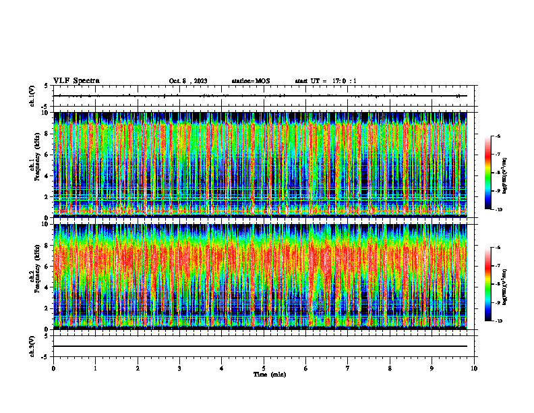Click time axis tick label "4"
This screenshot has width=534, height=413.
pos(222,368)
